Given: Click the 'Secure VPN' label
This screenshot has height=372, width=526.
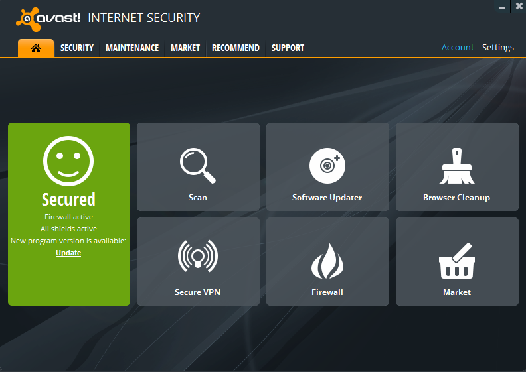Looking at the screenshot, I should click(197, 292).
